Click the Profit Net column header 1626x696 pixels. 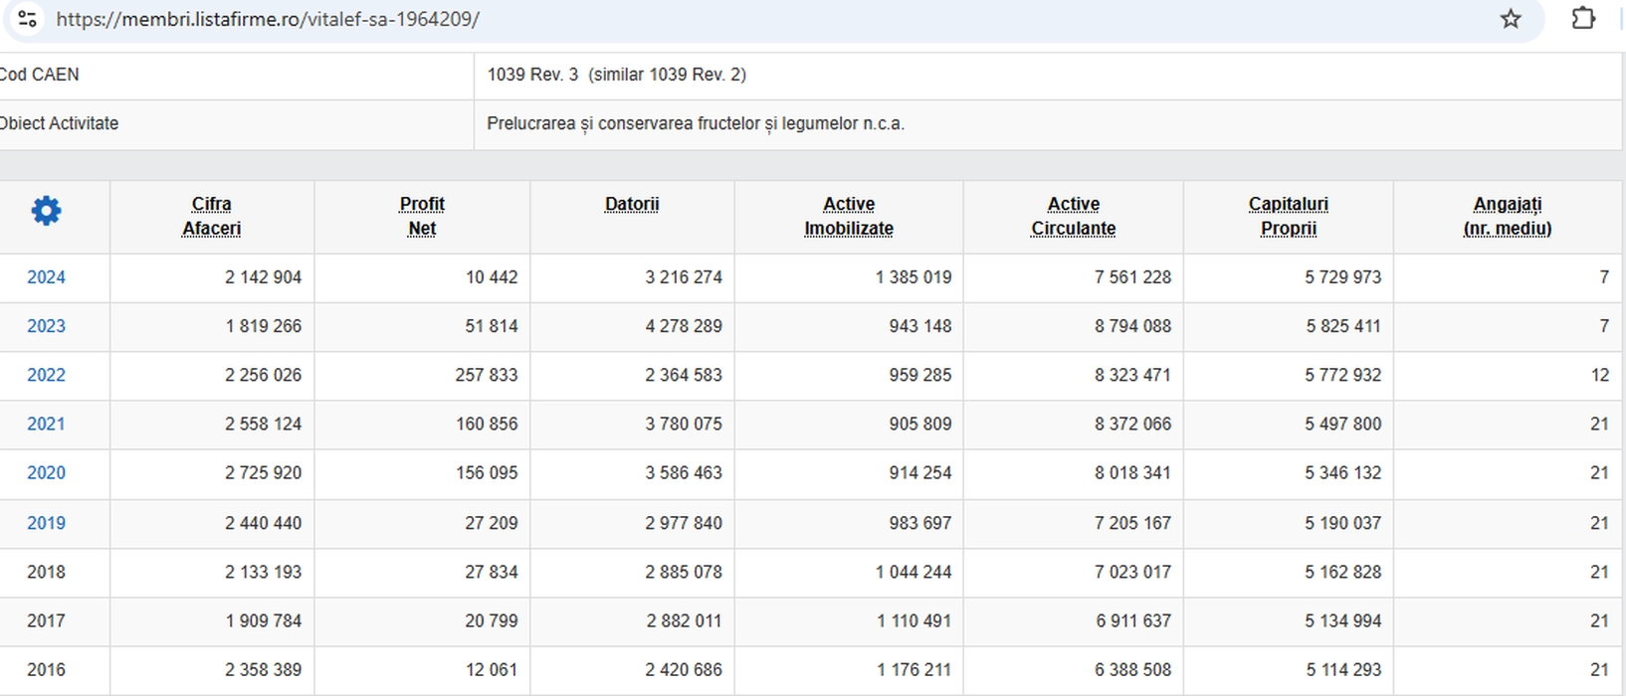pyautogui.click(x=422, y=216)
